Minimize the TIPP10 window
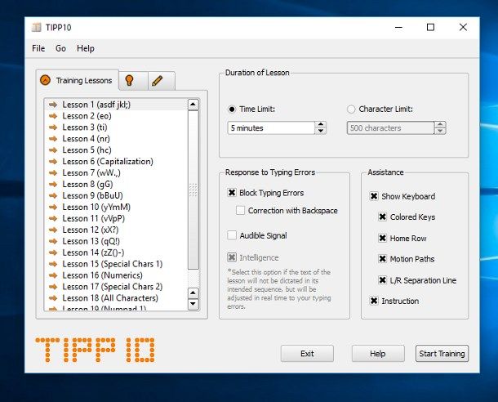 (399, 27)
